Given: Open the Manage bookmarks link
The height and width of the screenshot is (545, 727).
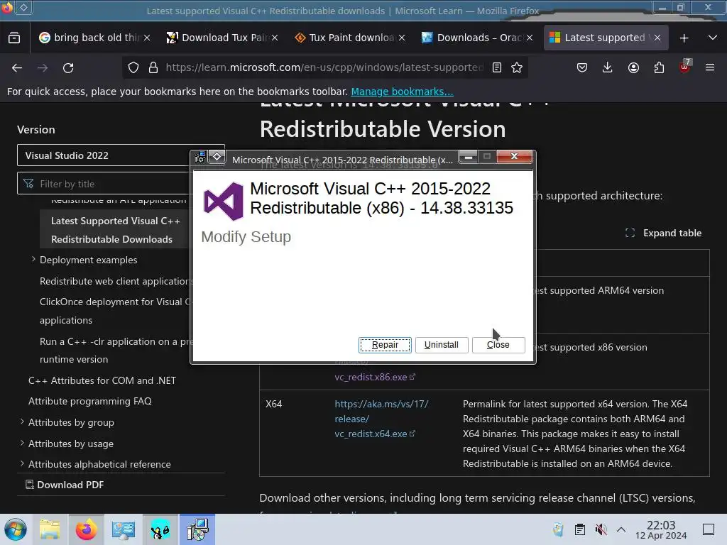Looking at the screenshot, I should [x=402, y=92].
